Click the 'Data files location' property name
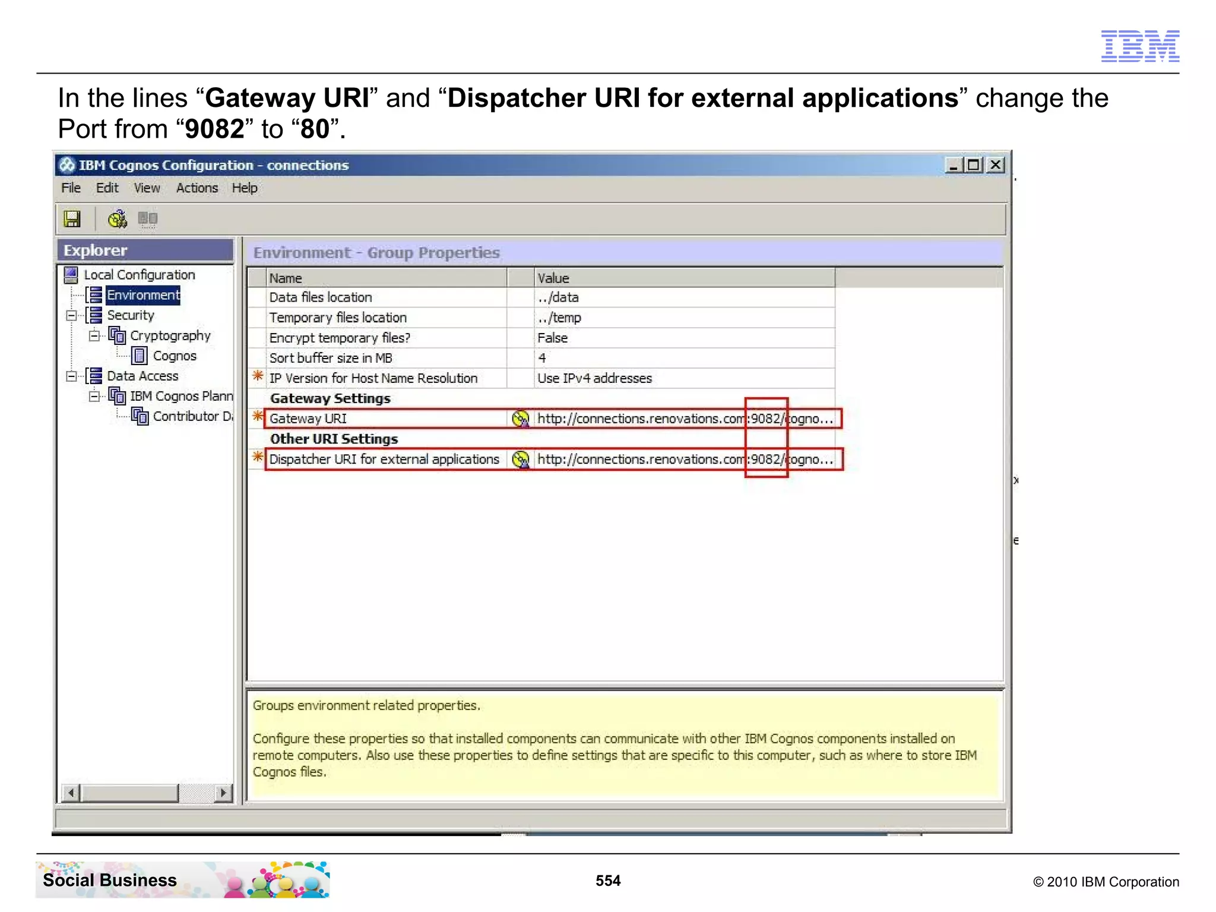This screenshot has height=912, width=1216. (321, 297)
